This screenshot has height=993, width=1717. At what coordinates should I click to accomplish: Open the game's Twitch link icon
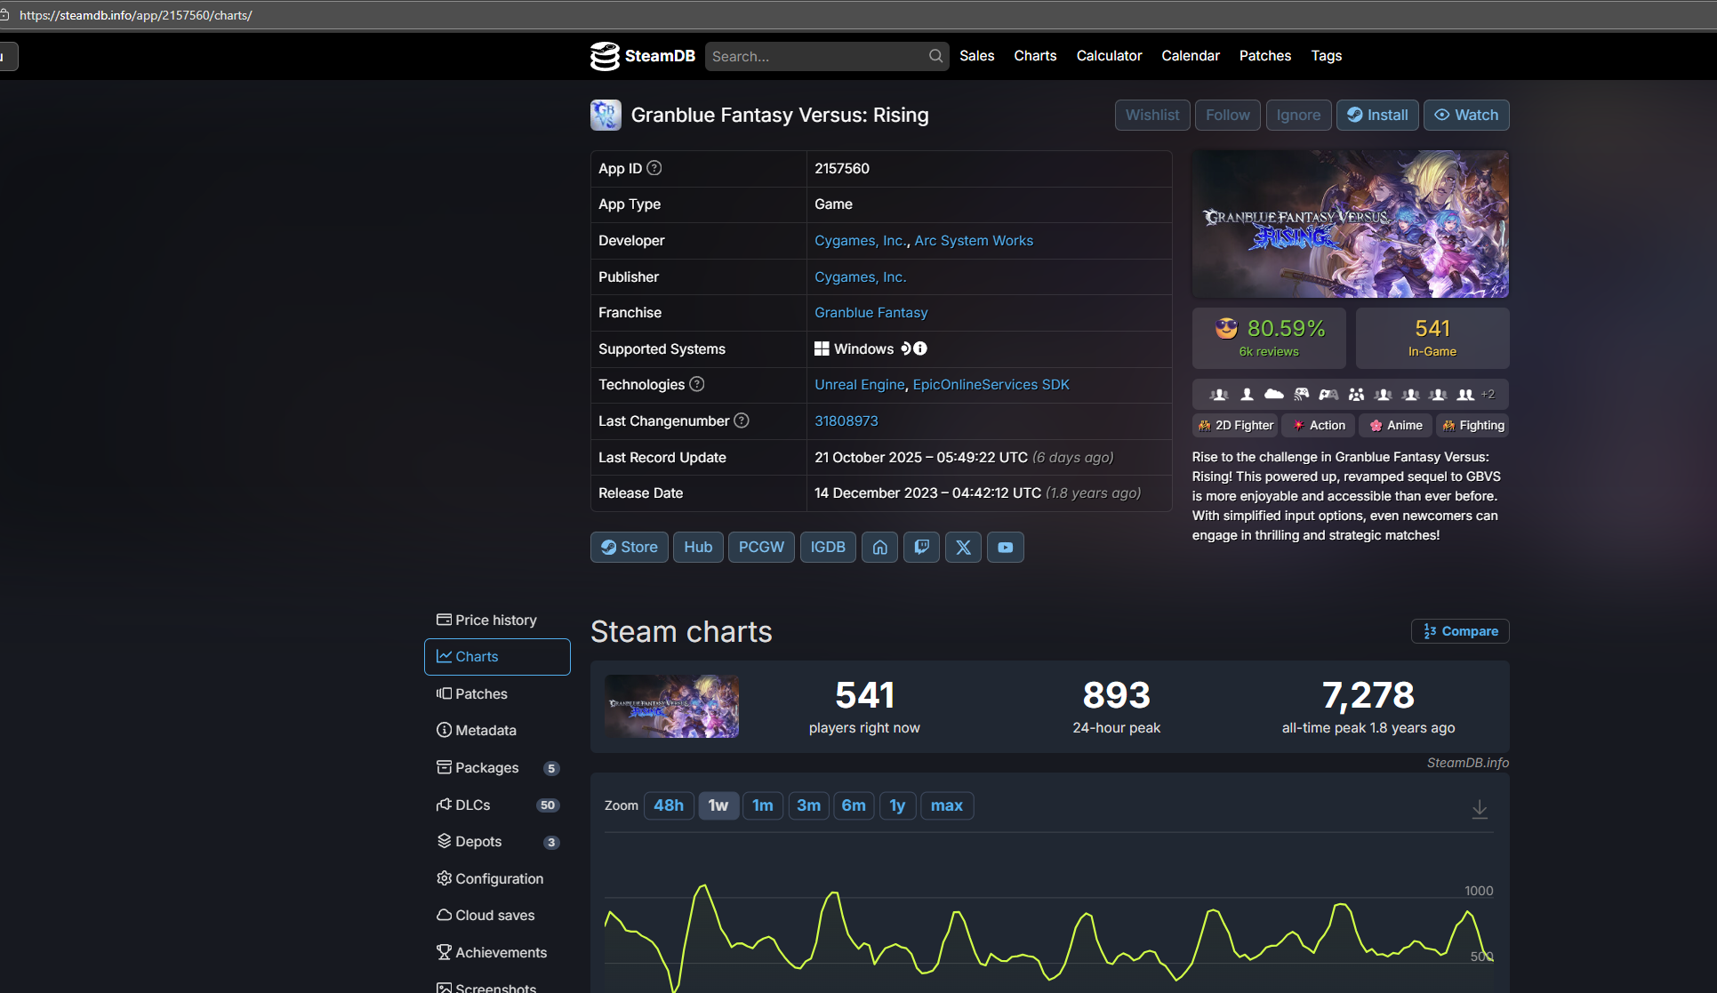[x=921, y=548]
